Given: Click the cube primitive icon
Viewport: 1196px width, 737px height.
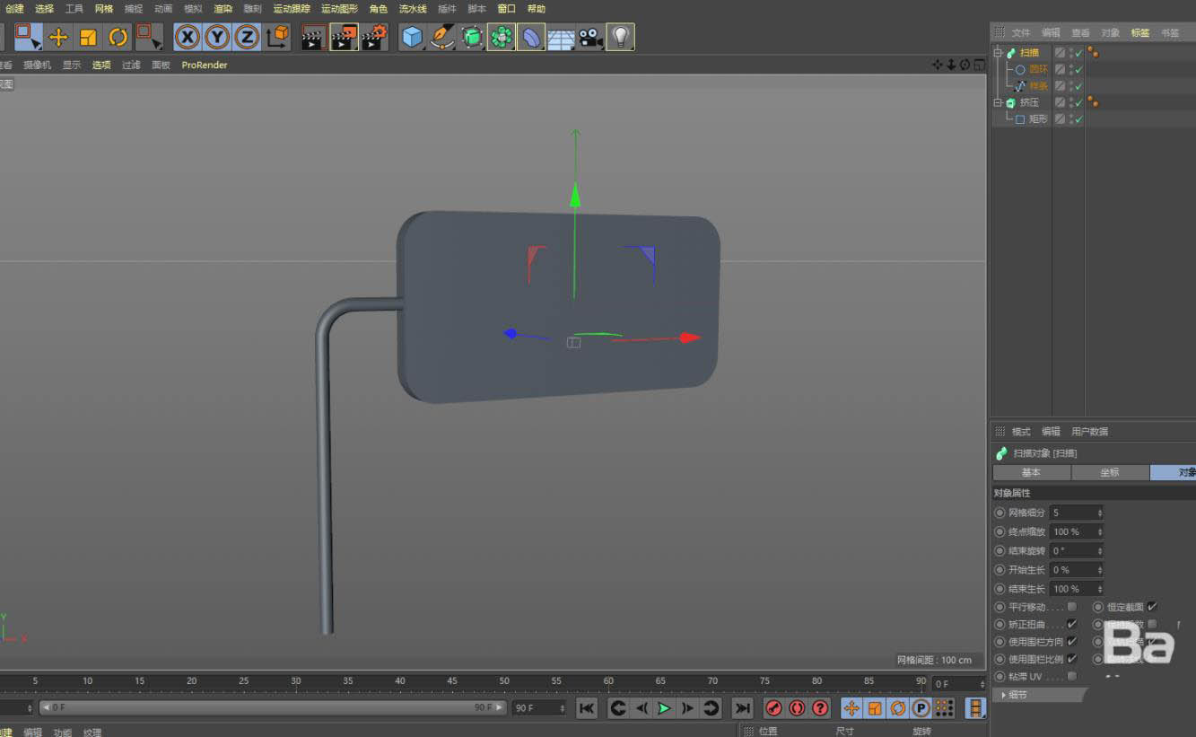Looking at the screenshot, I should [x=412, y=37].
